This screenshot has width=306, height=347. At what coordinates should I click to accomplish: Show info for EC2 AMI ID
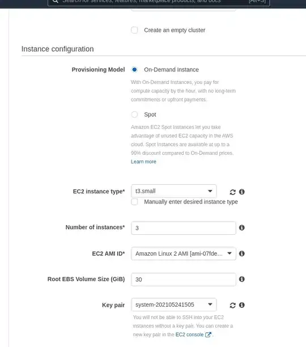(x=242, y=253)
